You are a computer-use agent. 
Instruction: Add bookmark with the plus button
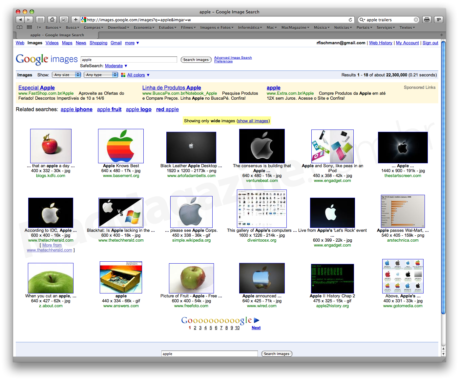point(76,20)
